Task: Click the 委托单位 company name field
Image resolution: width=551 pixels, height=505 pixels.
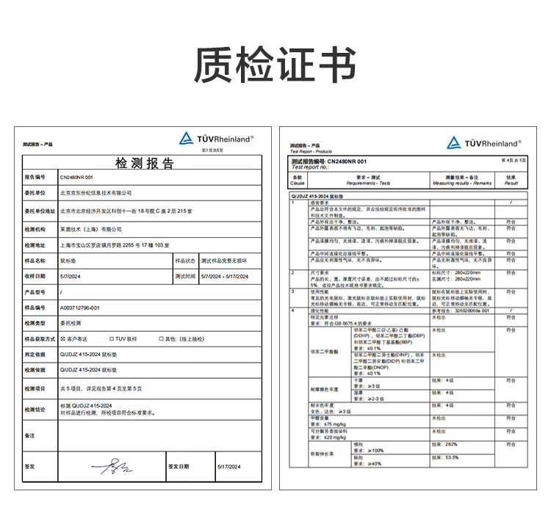Action: [x=96, y=192]
